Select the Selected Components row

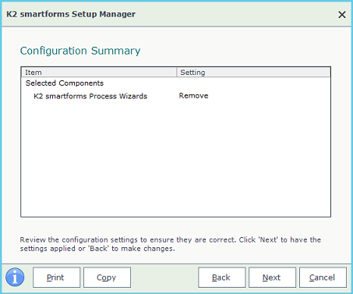[x=175, y=83]
